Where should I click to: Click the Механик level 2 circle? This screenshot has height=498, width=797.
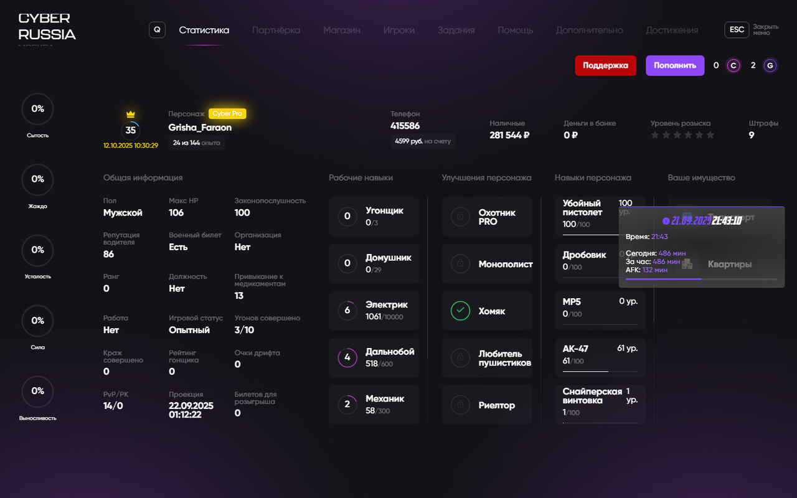coord(347,405)
